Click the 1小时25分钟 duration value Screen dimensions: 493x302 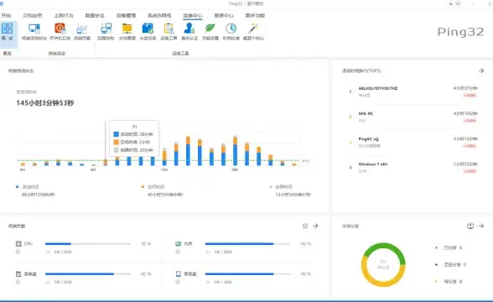(x=465, y=164)
